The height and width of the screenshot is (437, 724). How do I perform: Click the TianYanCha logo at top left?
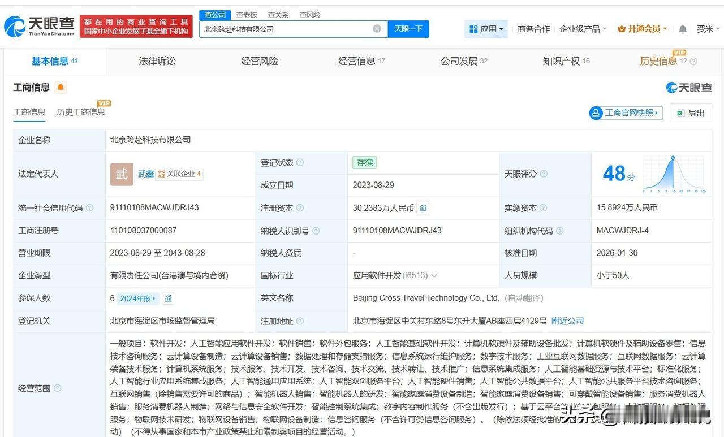(x=40, y=26)
